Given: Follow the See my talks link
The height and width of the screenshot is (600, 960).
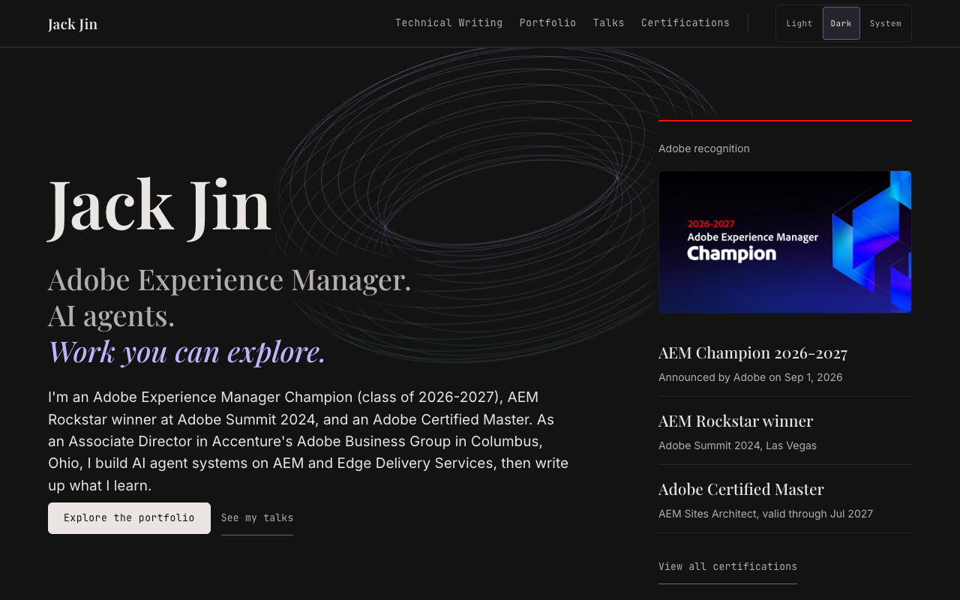Looking at the screenshot, I should tap(257, 518).
